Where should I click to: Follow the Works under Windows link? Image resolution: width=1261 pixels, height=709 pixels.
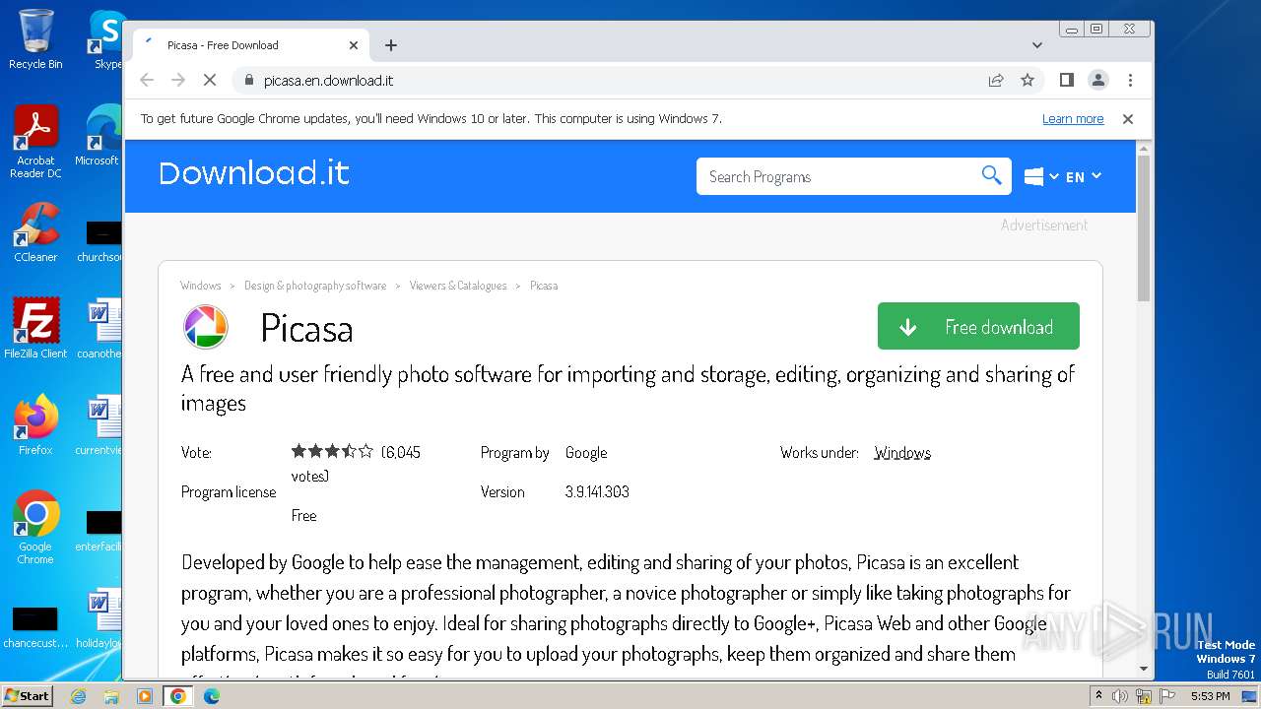click(902, 453)
